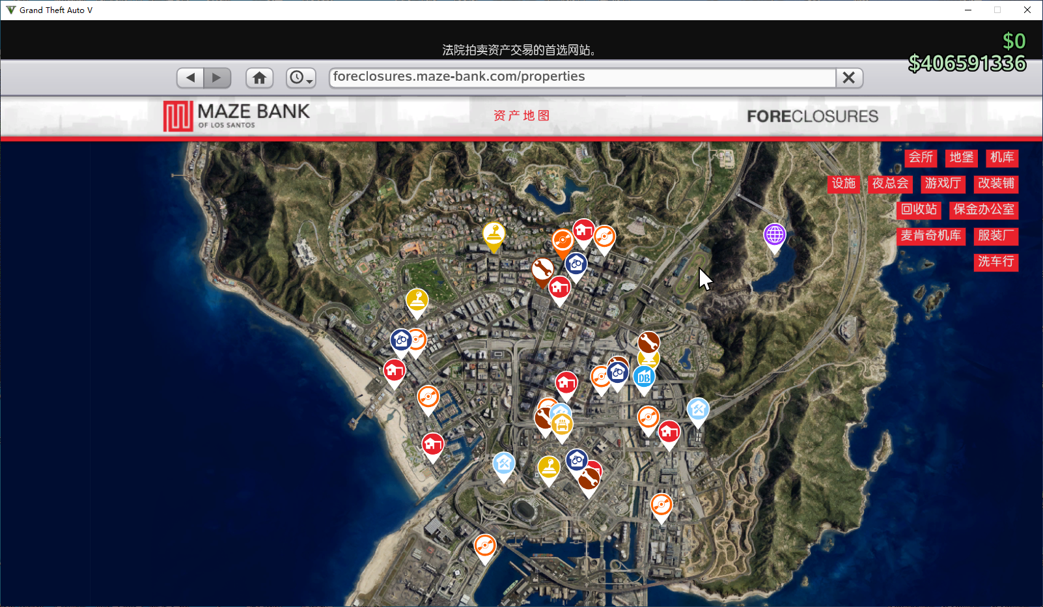Filter the map by 地堡
The width and height of the screenshot is (1043, 607).
pyautogui.click(x=962, y=158)
